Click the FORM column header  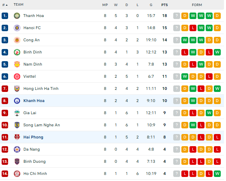197,5
